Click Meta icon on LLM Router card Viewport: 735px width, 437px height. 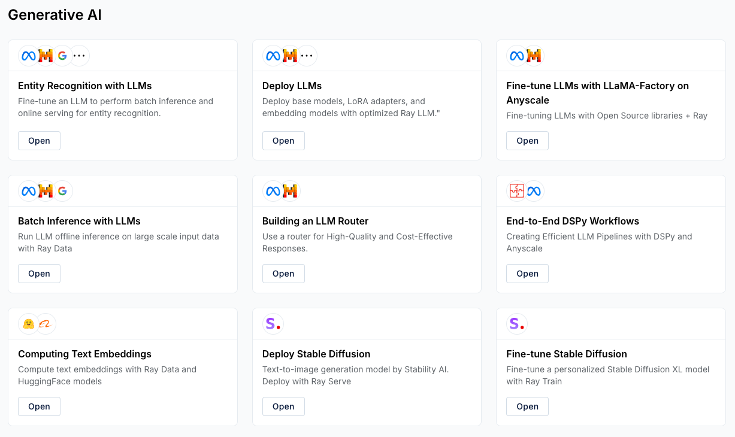[x=273, y=191]
